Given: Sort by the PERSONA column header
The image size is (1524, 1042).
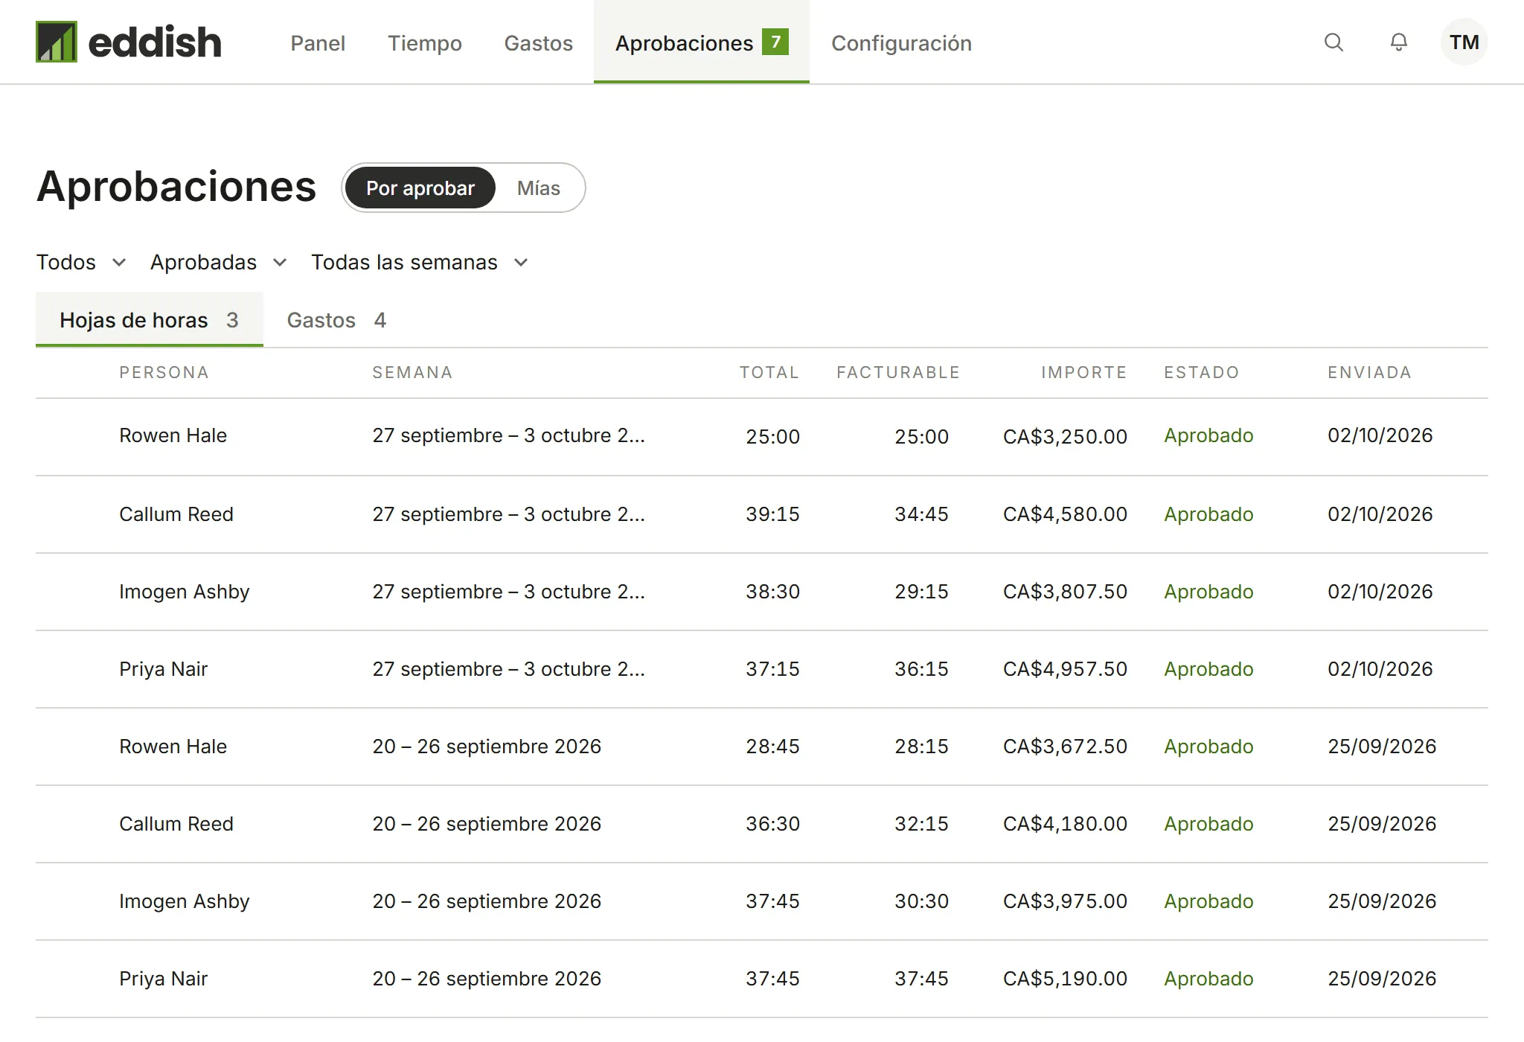Looking at the screenshot, I should (164, 372).
